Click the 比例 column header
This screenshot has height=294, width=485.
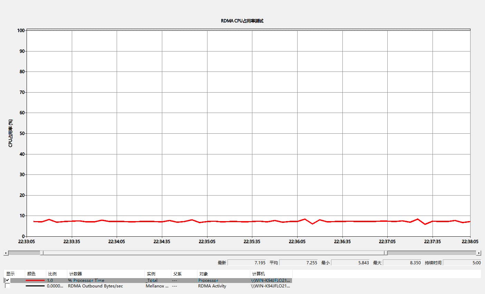(x=52, y=274)
